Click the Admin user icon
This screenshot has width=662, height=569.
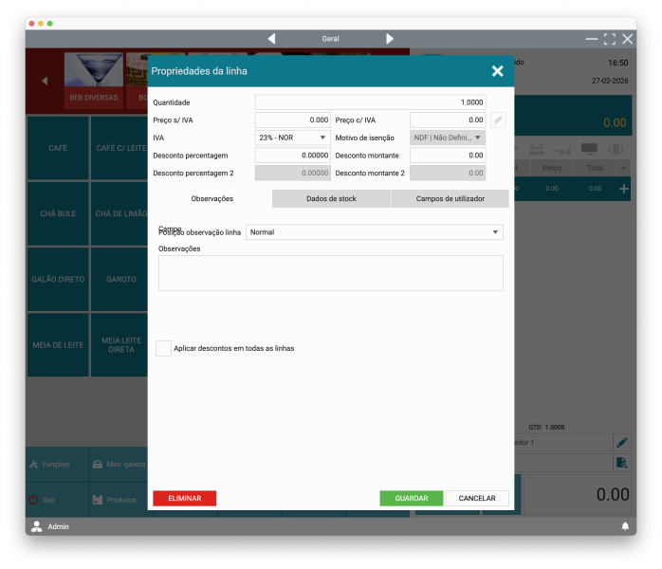tap(37, 526)
